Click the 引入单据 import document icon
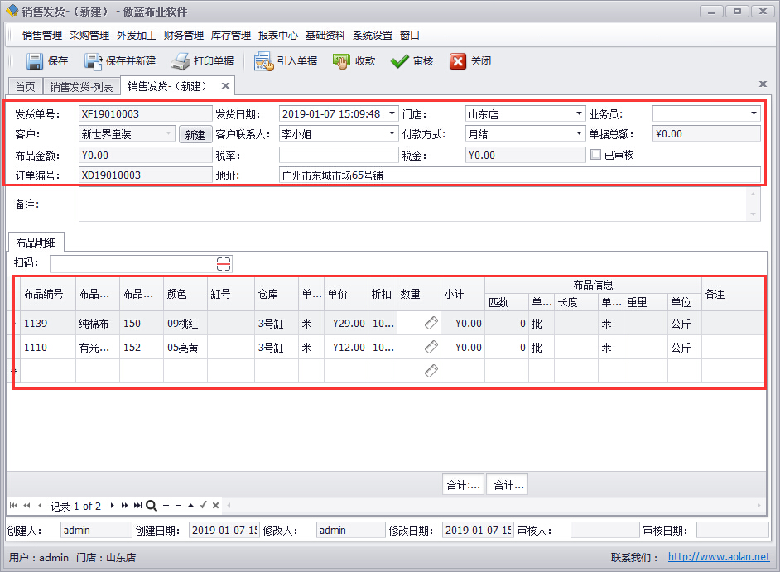Image resolution: width=780 pixels, height=572 pixels. click(265, 60)
